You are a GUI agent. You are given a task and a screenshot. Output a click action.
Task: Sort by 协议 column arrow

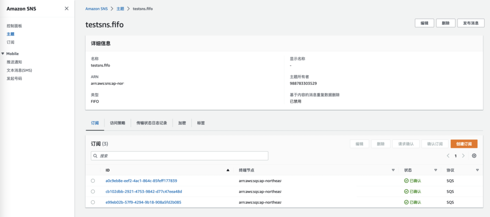click(x=477, y=170)
